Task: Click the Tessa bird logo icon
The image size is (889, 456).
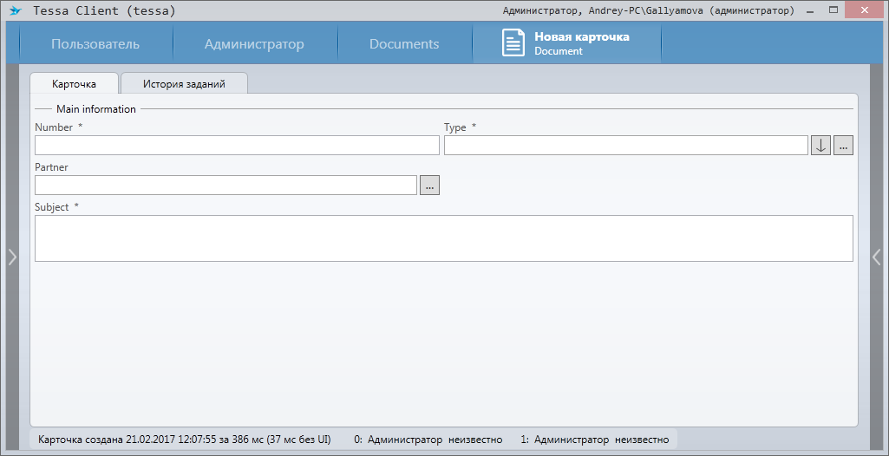Action: click(x=15, y=11)
